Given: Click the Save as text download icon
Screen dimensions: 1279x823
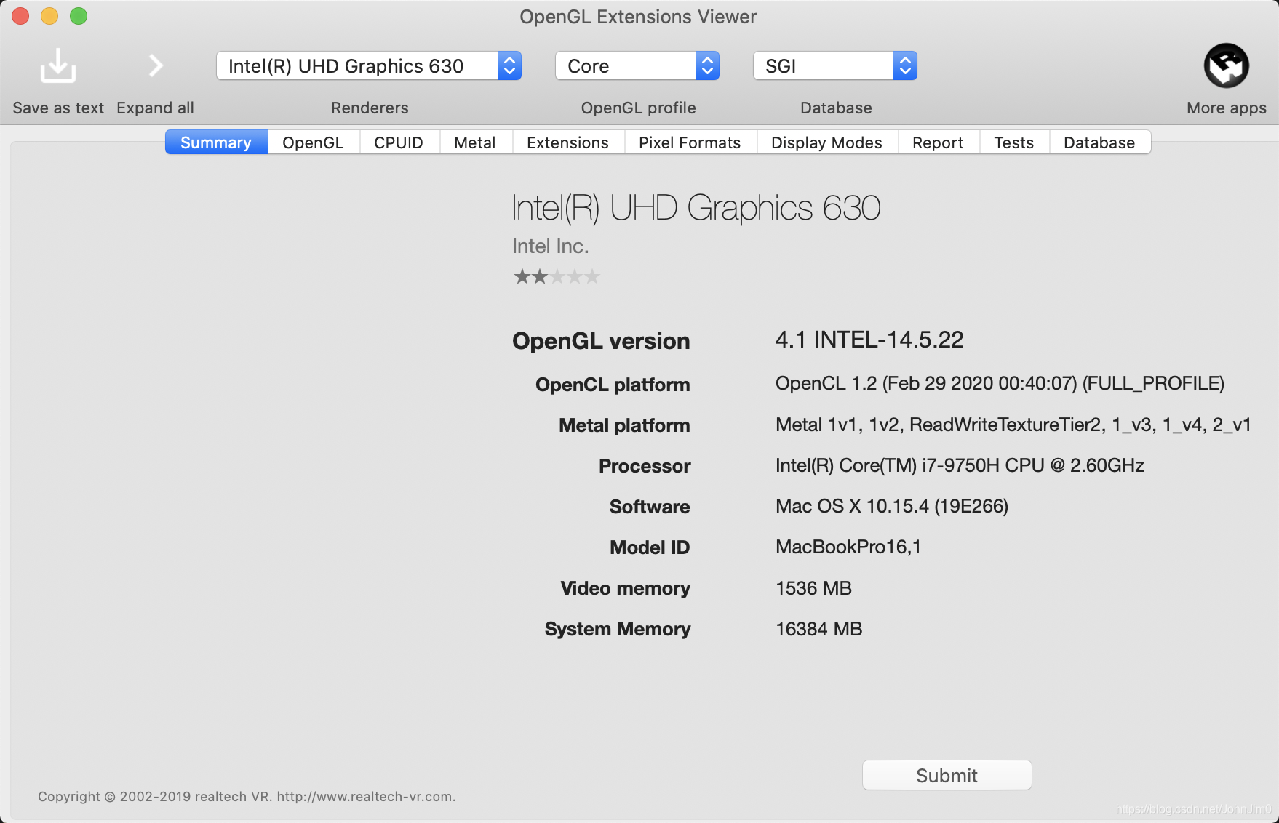Looking at the screenshot, I should [x=58, y=65].
